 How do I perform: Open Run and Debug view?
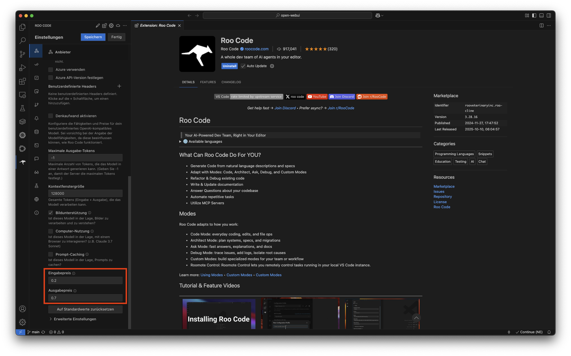tap(22, 68)
